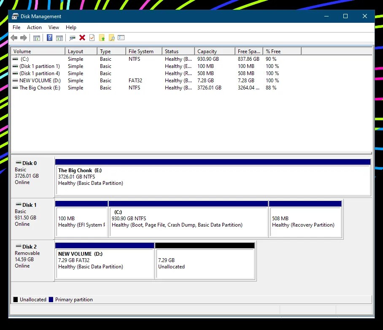Select the NEW VOLUME (D:) 7.29 GB FAT32 block

point(105,260)
